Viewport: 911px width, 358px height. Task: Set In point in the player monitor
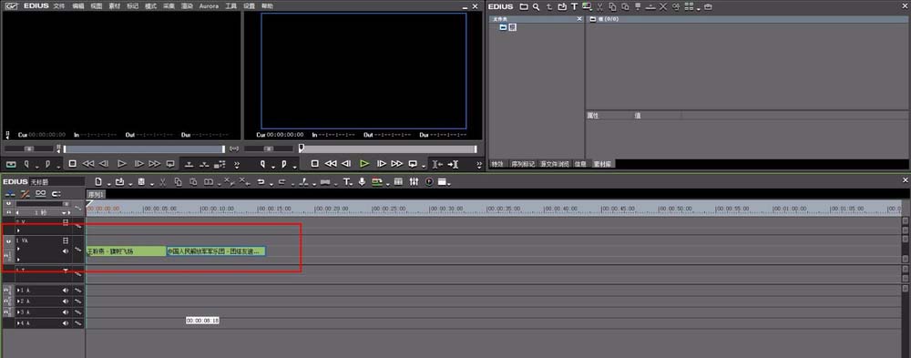click(x=26, y=164)
